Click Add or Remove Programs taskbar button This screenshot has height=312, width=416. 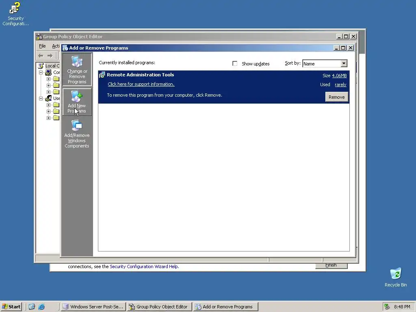click(x=225, y=307)
